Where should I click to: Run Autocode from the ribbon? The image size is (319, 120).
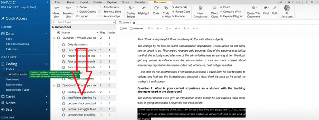tap(180, 7)
